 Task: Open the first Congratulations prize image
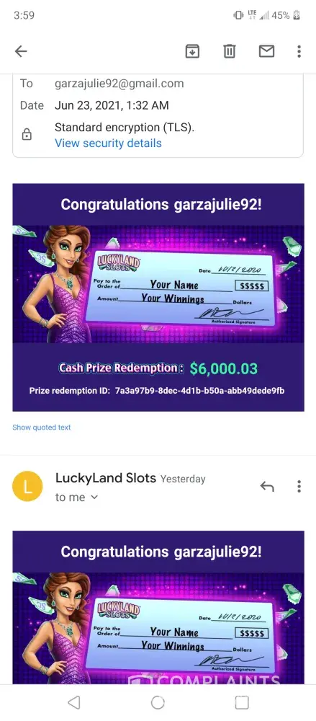[158, 297]
